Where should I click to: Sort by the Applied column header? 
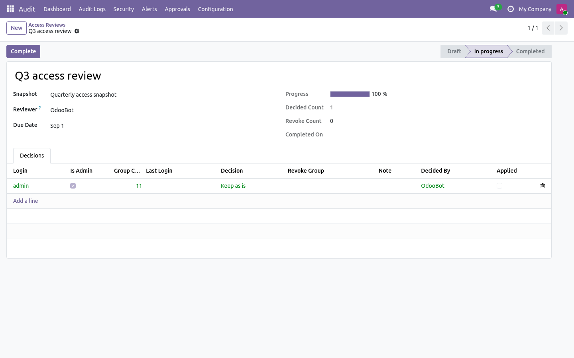click(x=514, y=171)
